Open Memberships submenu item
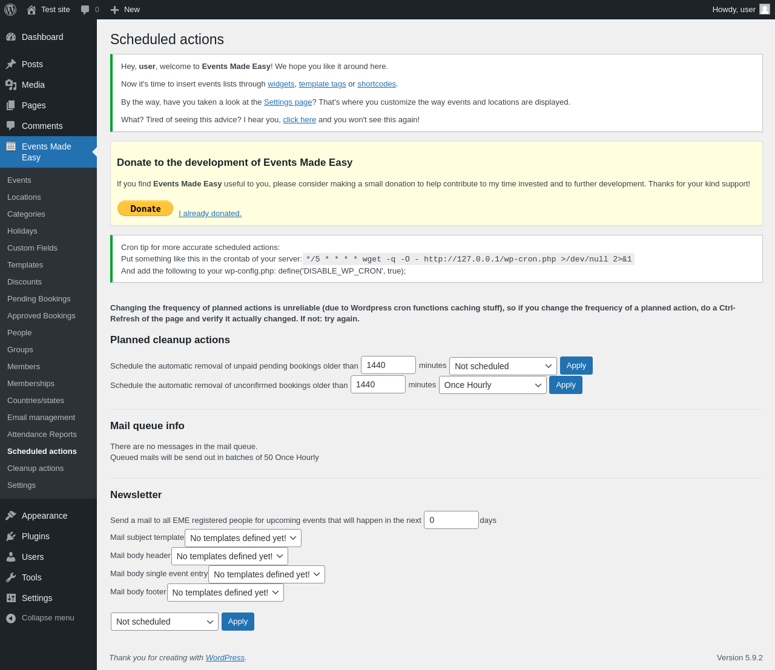 [31, 384]
